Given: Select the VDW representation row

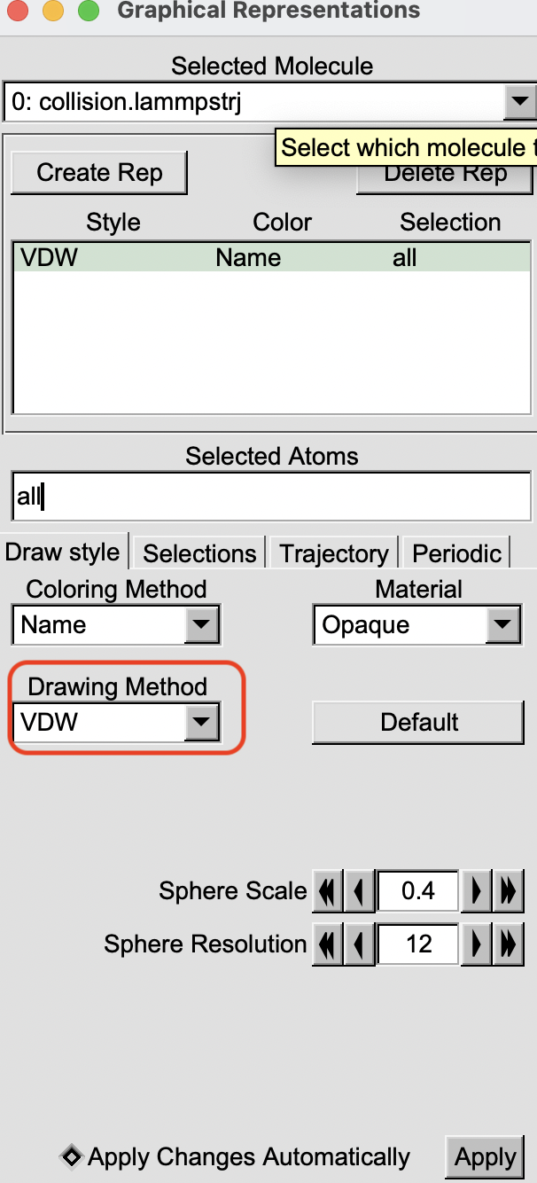Looking at the screenshot, I should (270, 258).
